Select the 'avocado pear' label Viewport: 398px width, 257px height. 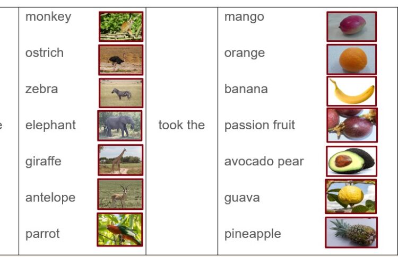click(264, 162)
